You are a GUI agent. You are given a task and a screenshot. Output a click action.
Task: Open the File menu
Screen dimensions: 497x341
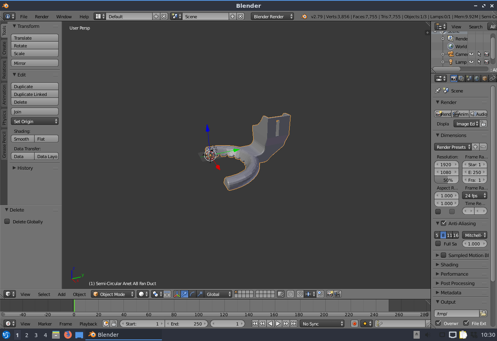coord(24,16)
